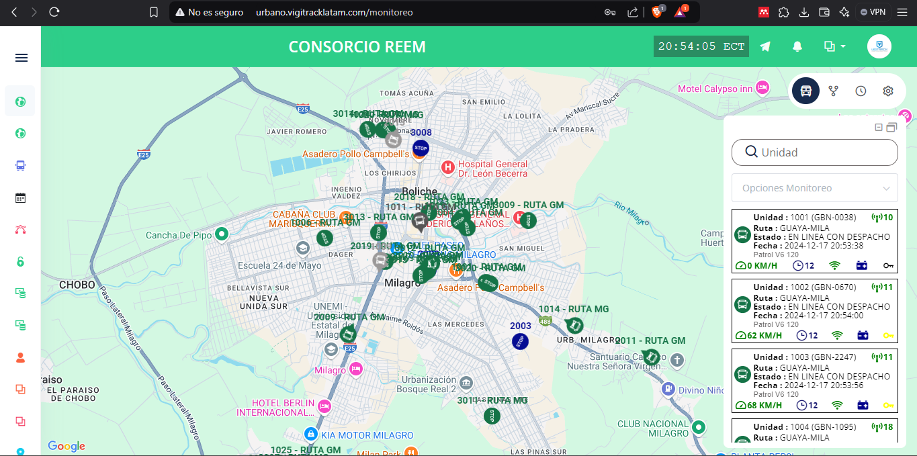Click the blue bus icon in sidebar
Screen dimensions: 917x456
(x=20, y=165)
